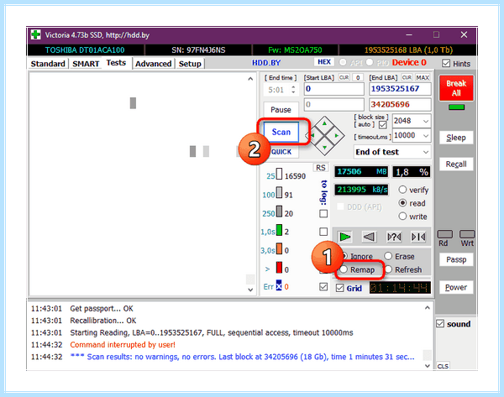504x397 pixels.
Task: Click the green 1,0s block color indicator
Action: [279, 230]
